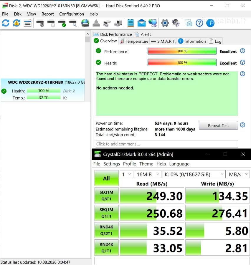Open the Help menu in Hard Disk Sentinel

click(93, 14)
